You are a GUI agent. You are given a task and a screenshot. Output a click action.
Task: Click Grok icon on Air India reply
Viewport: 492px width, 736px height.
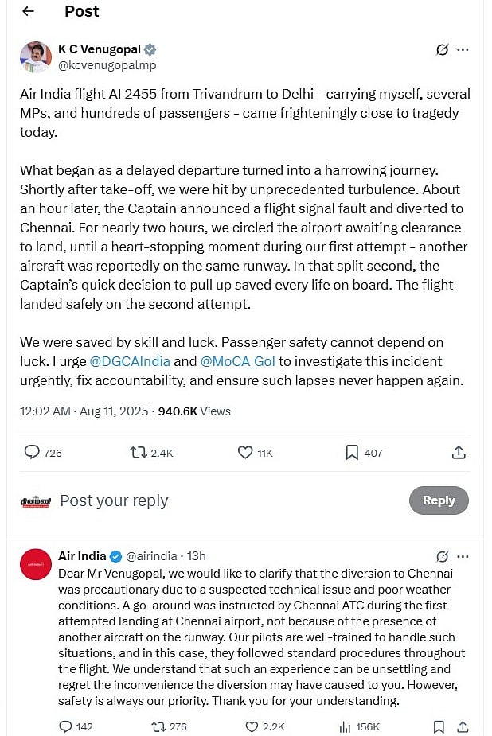(x=443, y=556)
